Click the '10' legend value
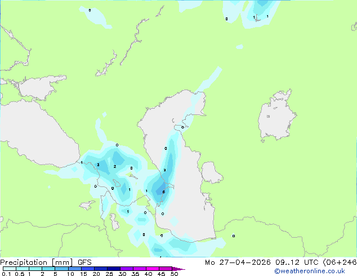This screenshot has width=357, height=276. (x=70, y=274)
